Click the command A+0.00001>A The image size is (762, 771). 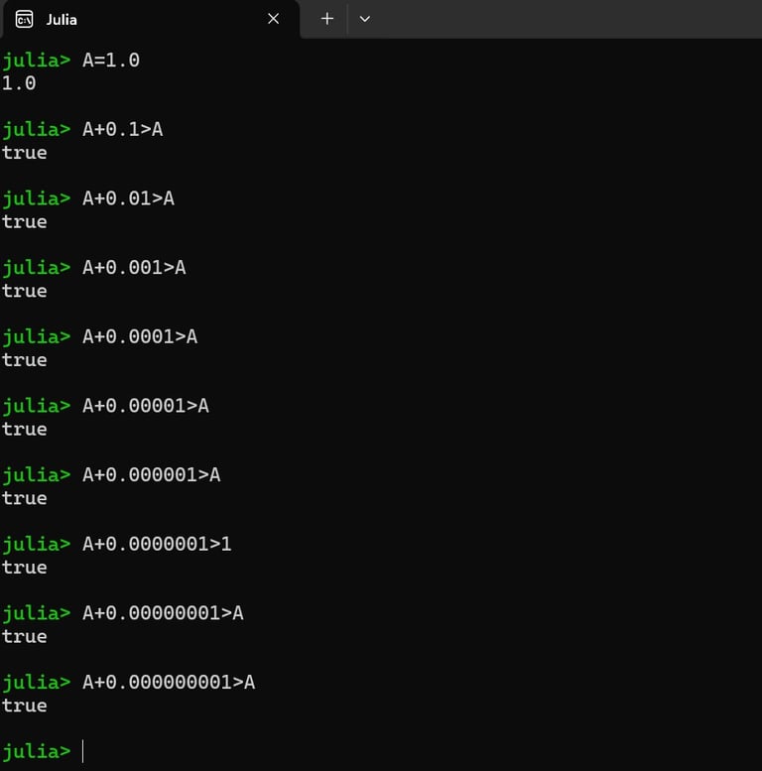tap(146, 406)
